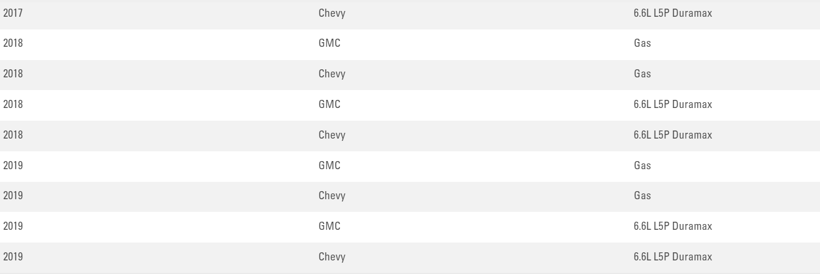Click 6.6L L5P Duramax in the 2019 GMC row
Screen dimensions: 820x276
point(673,226)
